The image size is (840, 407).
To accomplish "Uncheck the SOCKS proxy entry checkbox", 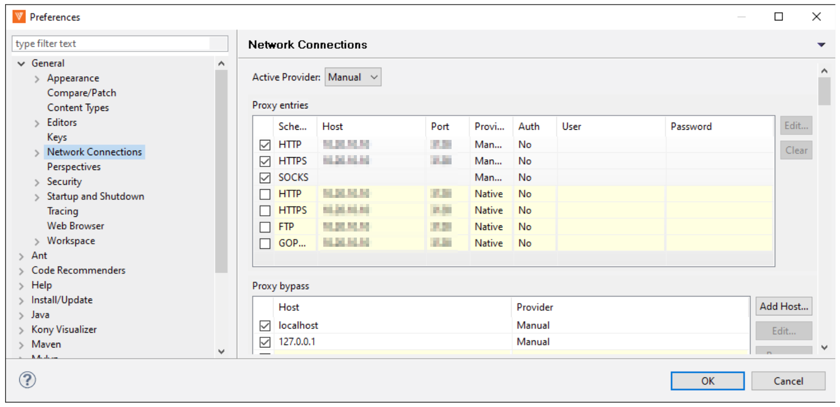I will 265,178.
